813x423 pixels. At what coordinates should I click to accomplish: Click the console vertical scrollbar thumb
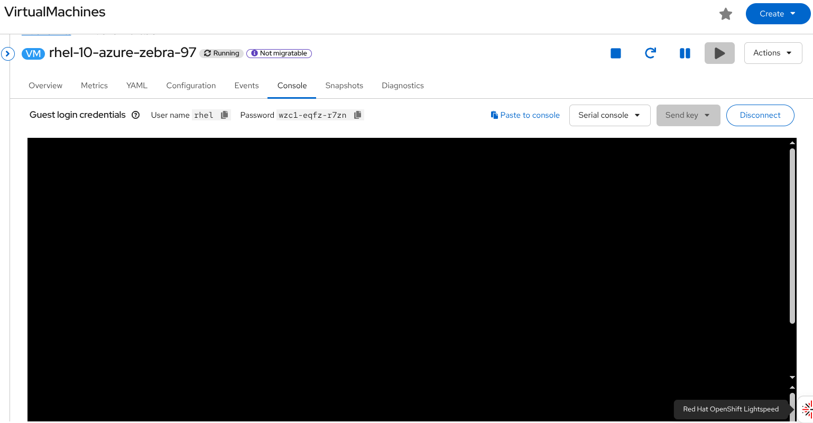792,236
